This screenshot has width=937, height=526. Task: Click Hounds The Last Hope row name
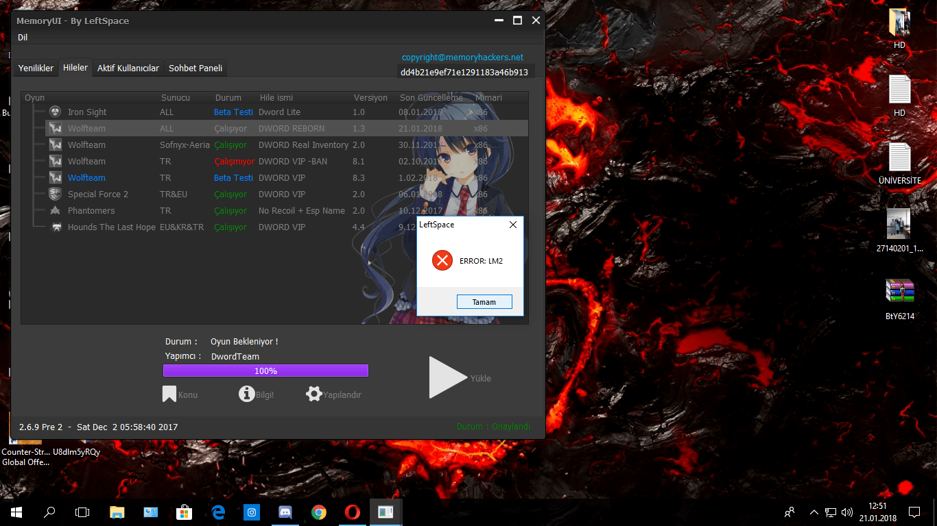tap(112, 227)
